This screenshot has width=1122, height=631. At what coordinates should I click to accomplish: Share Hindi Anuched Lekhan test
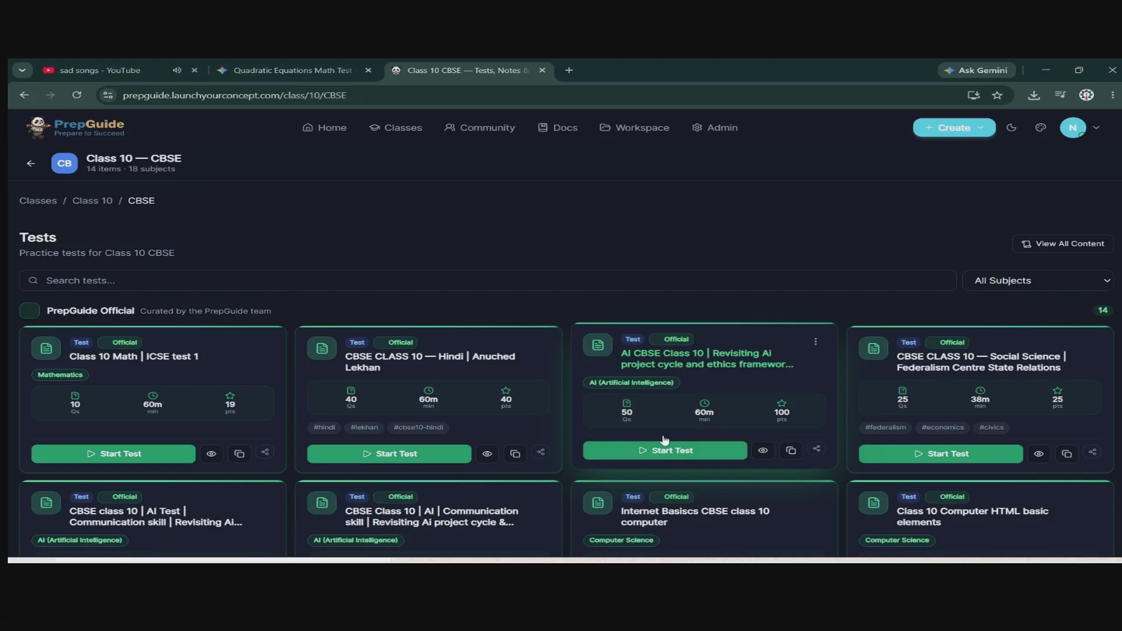(541, 452)
